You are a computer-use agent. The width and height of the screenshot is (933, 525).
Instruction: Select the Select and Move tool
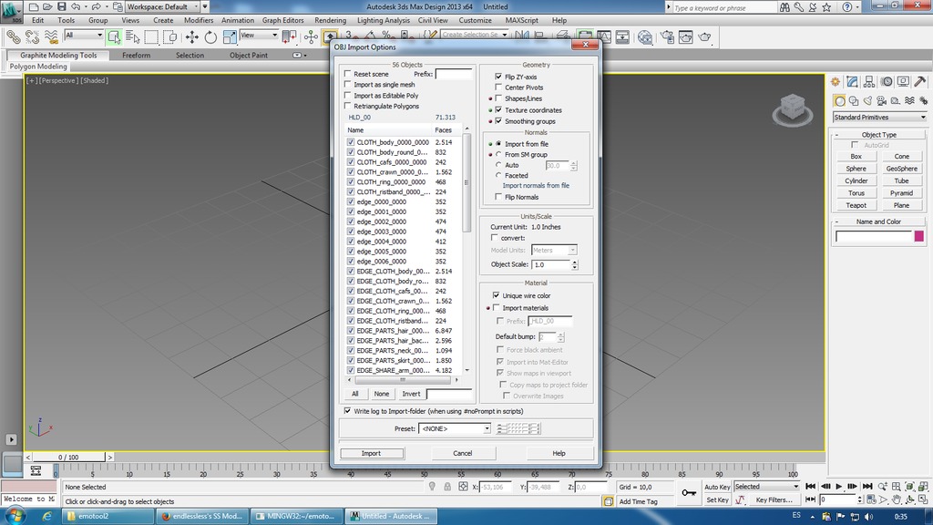point(191,36)
